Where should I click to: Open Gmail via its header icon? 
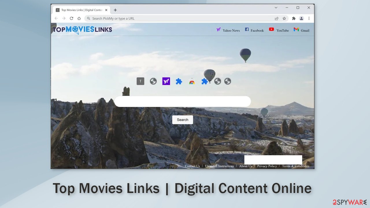pos(297,29)
